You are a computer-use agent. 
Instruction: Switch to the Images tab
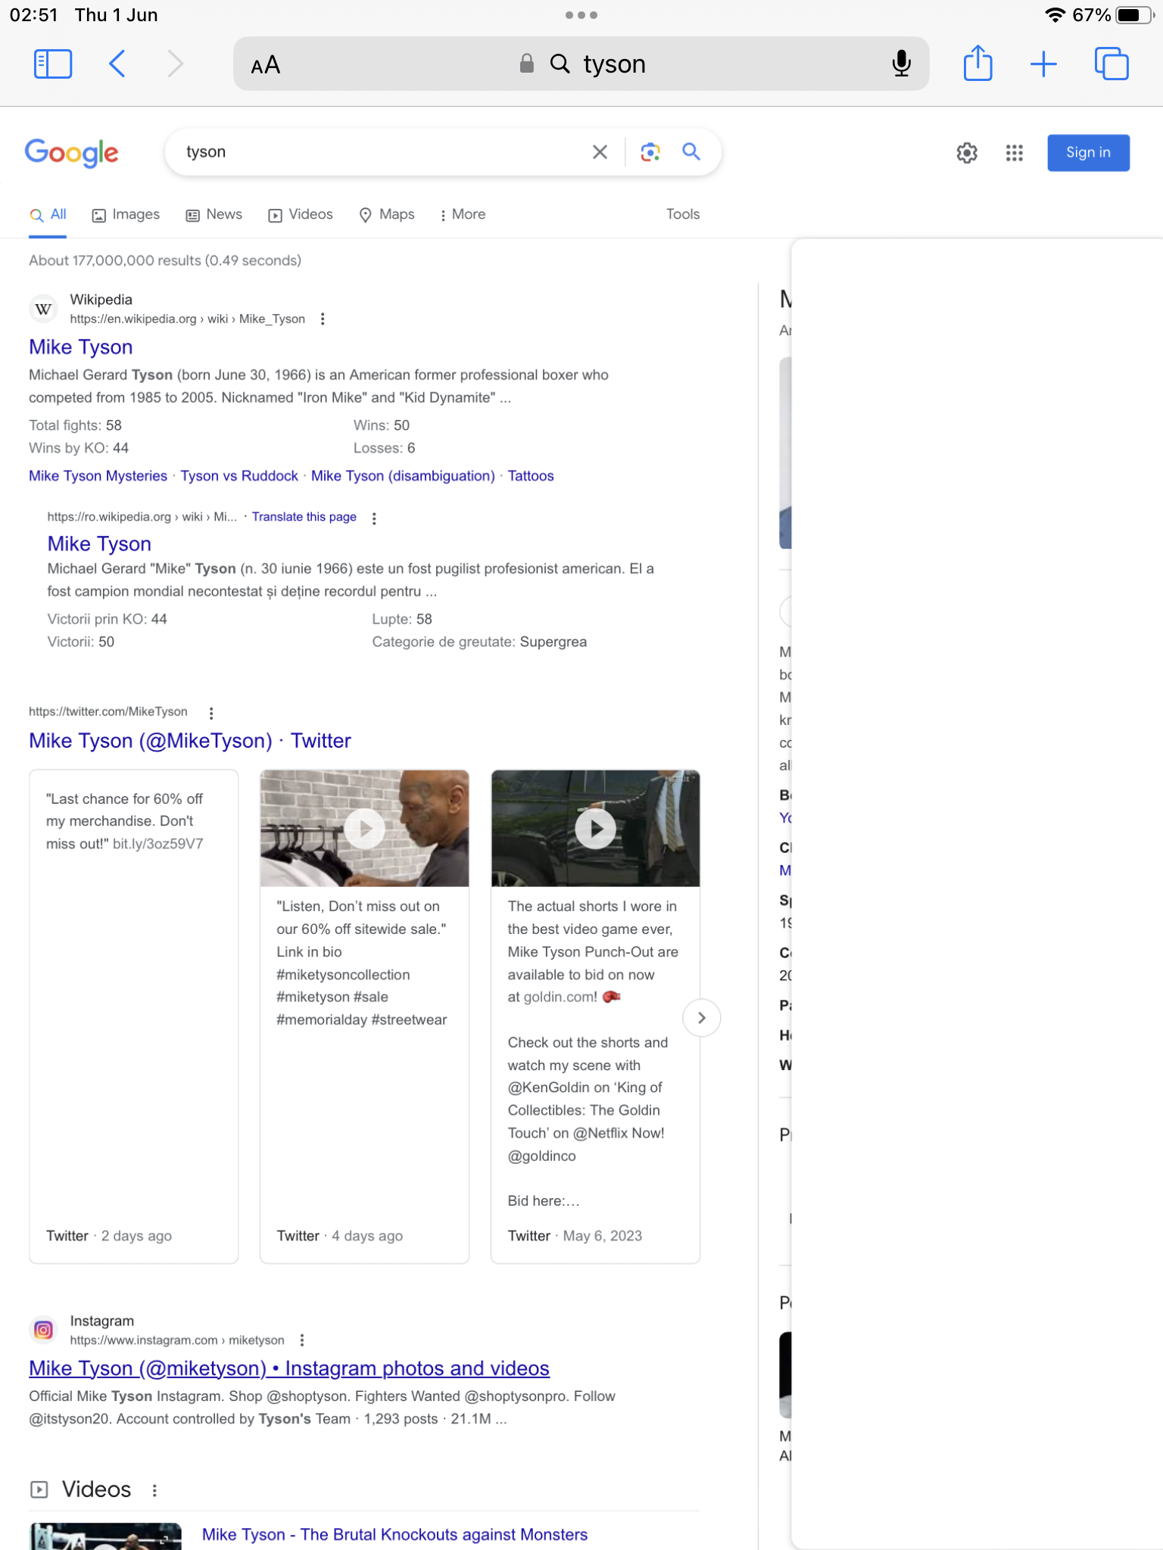coord(126,215)
